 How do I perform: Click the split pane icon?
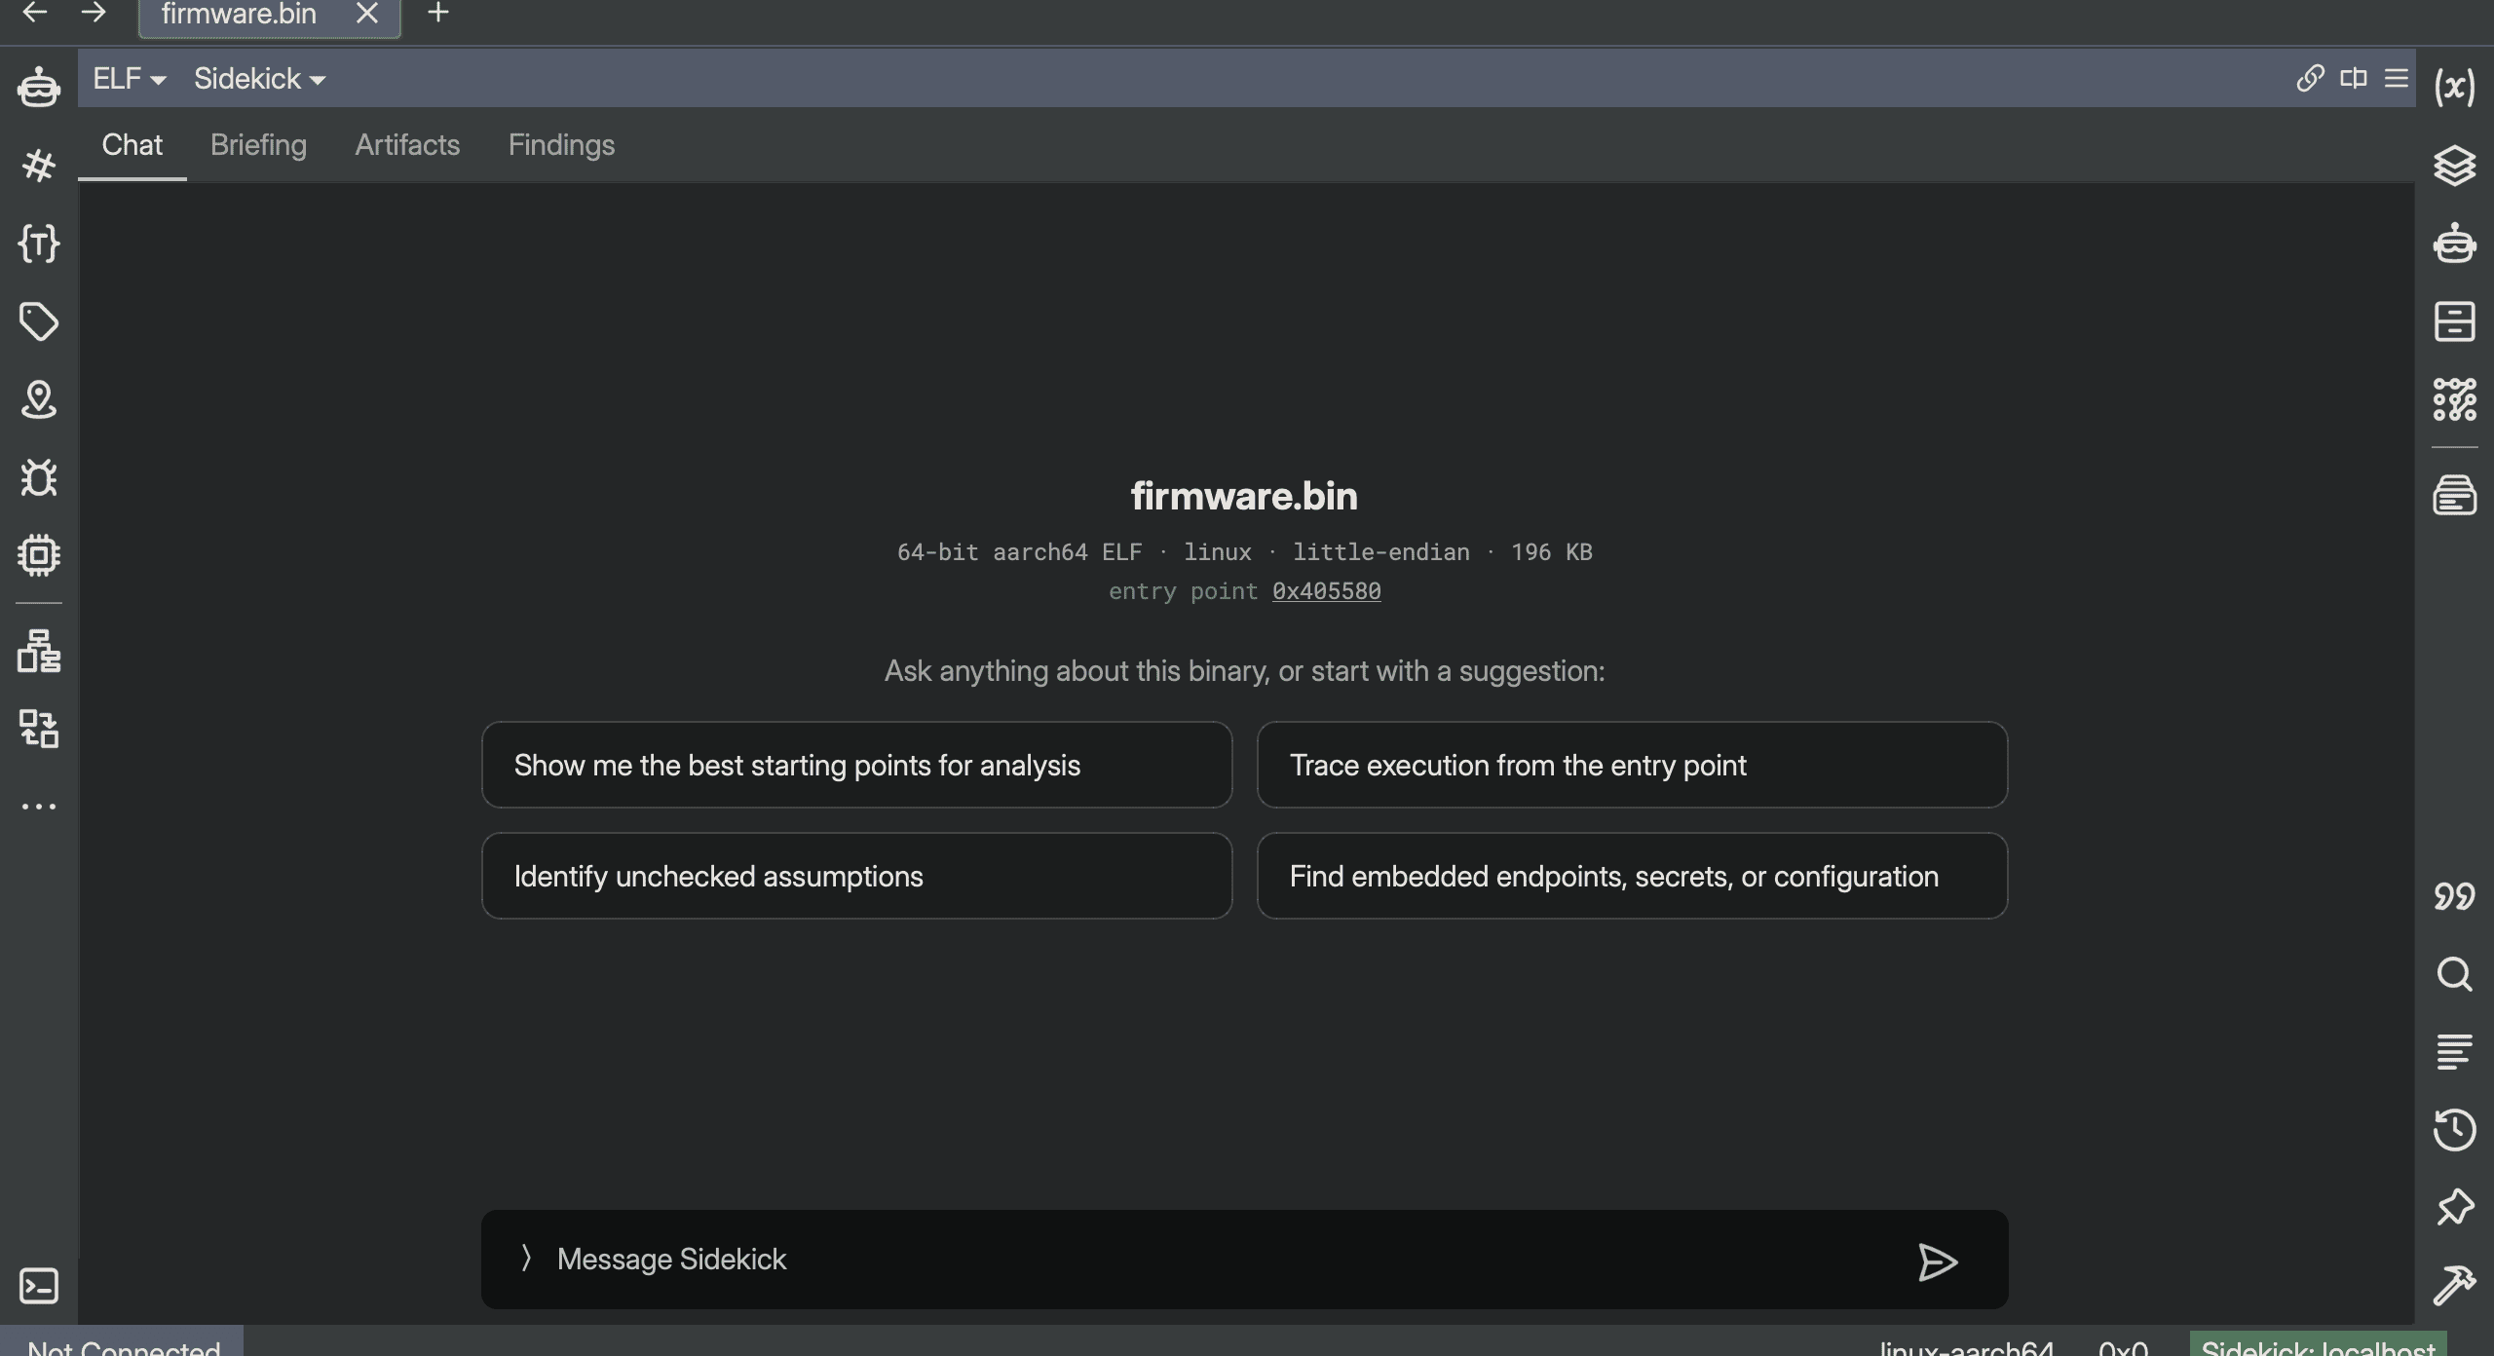[2353, 78]
